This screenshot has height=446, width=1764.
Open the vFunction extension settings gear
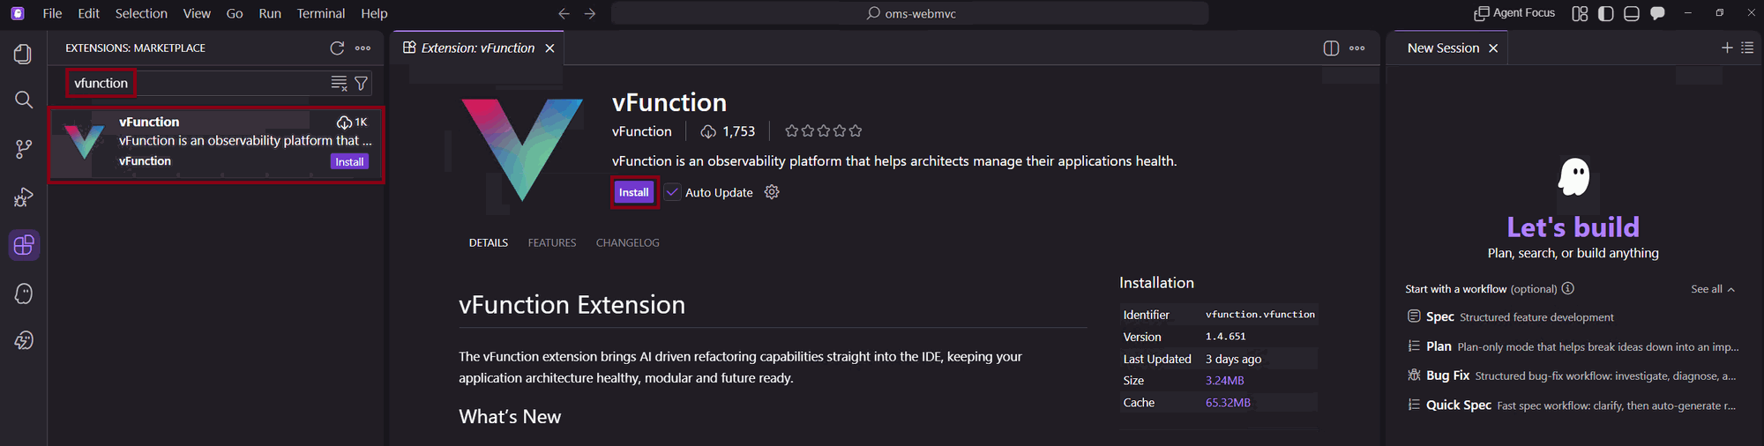[772, 192]
